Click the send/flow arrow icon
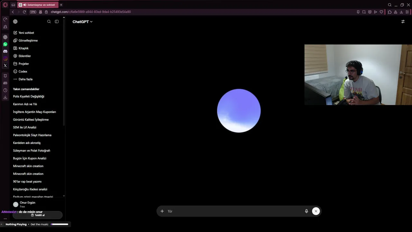Image resolution: width=412 pixels, height=232 pixels. [x=375, y=12]
